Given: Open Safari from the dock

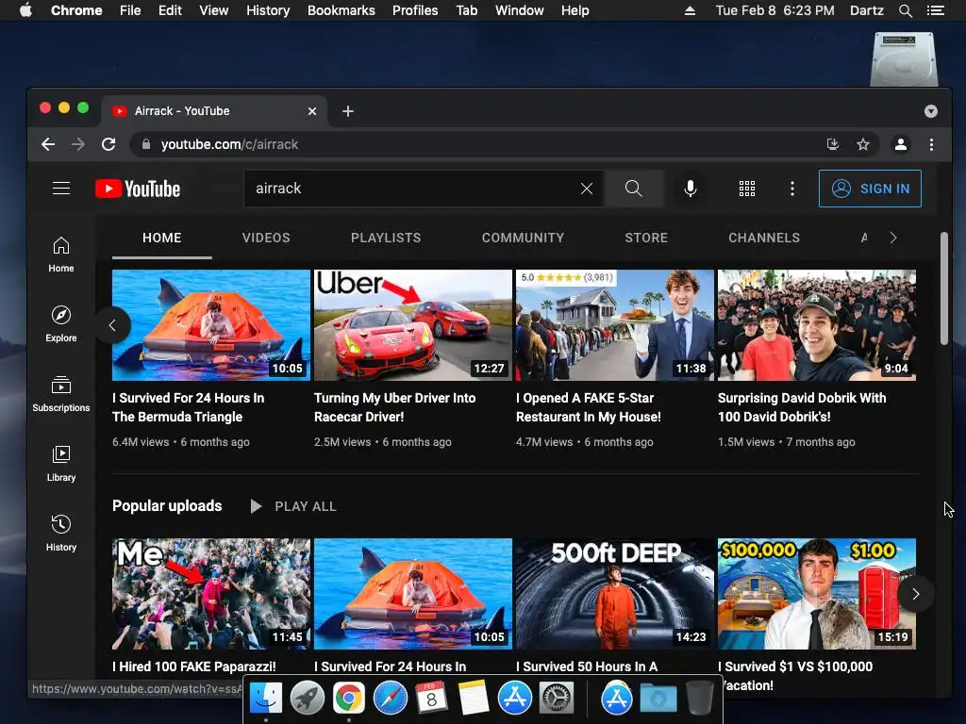Looking at the screenshot, I should point(390,698).
